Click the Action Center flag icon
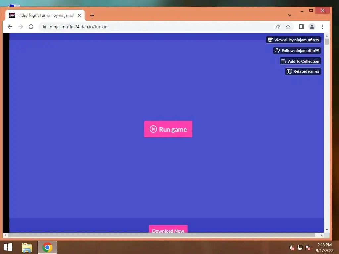This screenshot has width=339, height=254. [x=308, y=248]
